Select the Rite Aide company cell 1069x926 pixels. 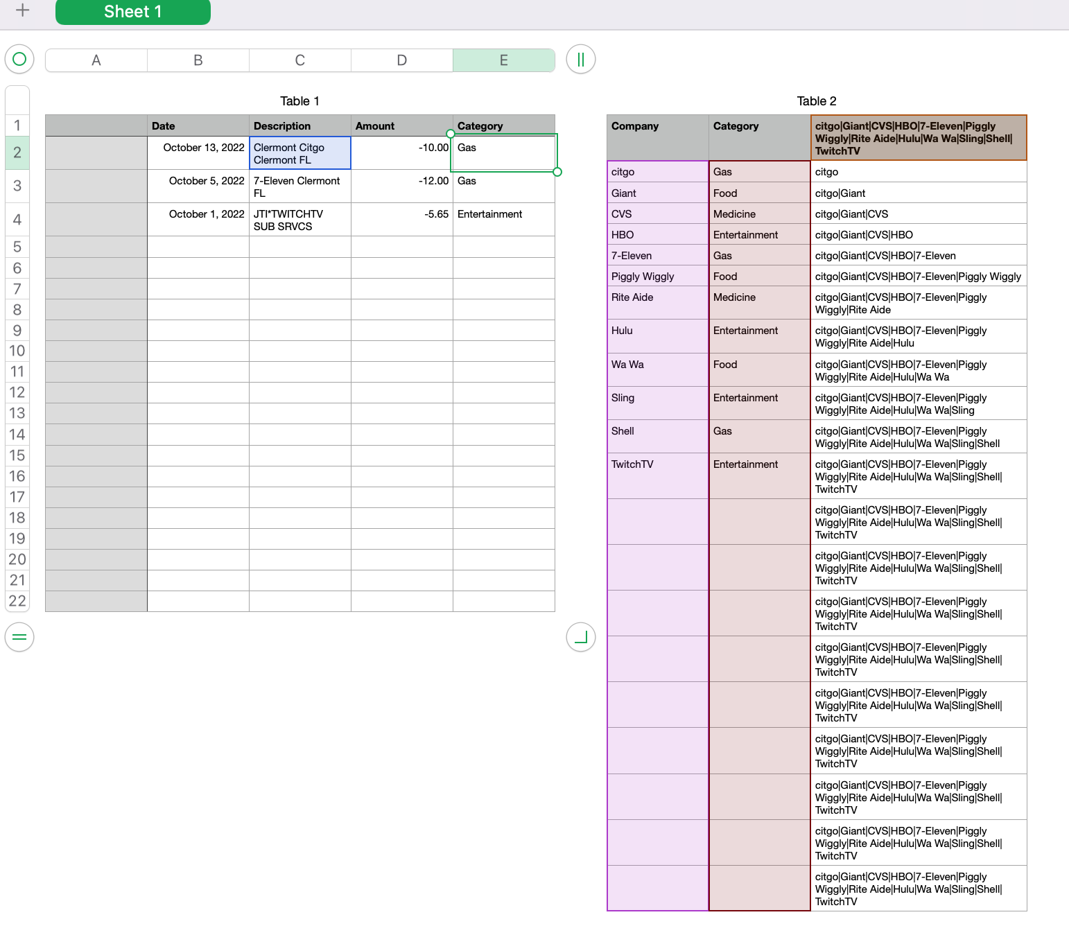658,303
